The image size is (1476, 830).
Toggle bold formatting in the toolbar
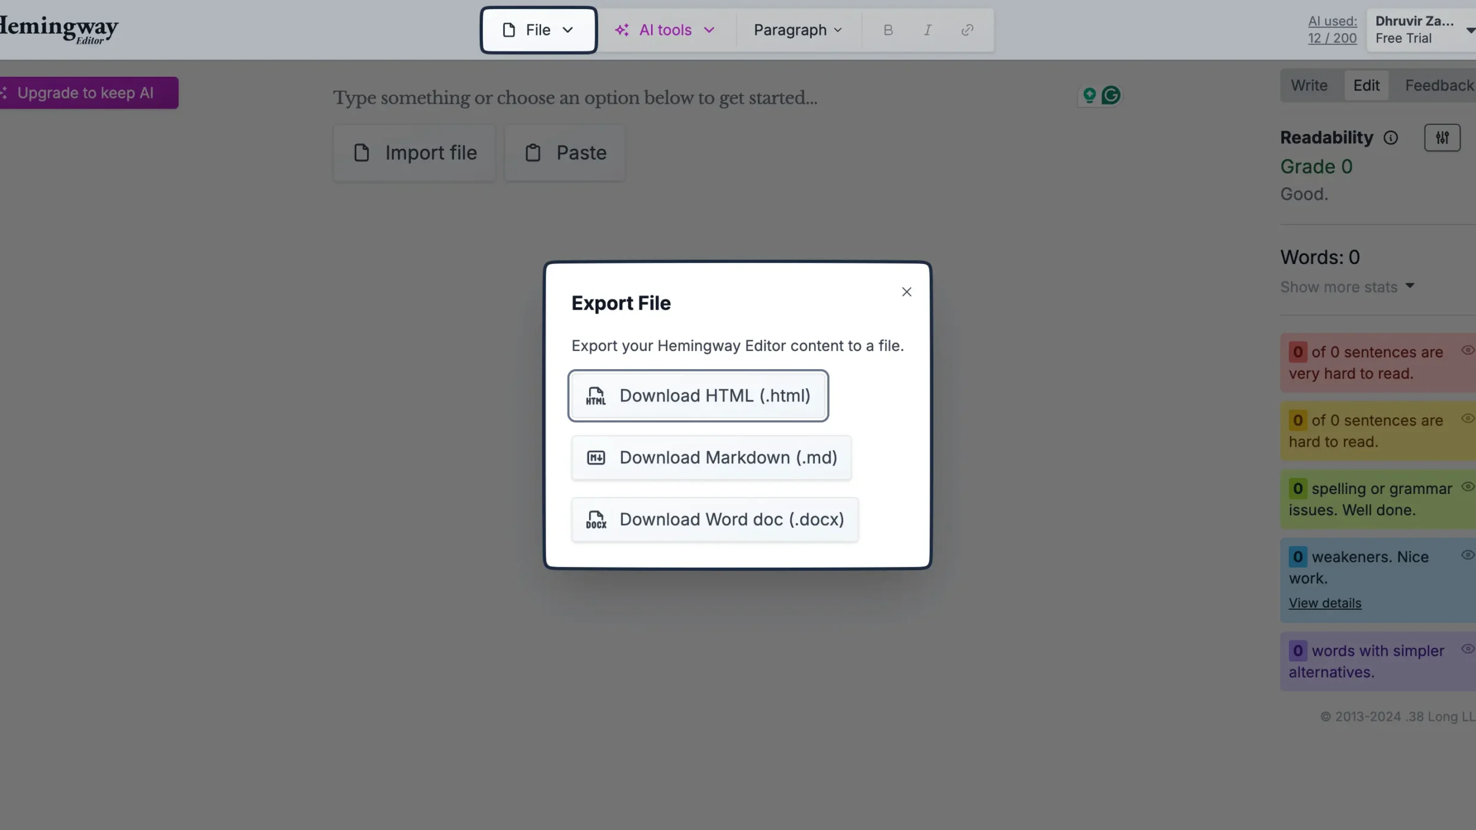888,29
